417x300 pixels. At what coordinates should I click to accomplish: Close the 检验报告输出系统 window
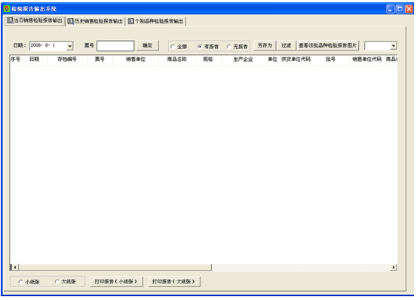coord(409,9)
